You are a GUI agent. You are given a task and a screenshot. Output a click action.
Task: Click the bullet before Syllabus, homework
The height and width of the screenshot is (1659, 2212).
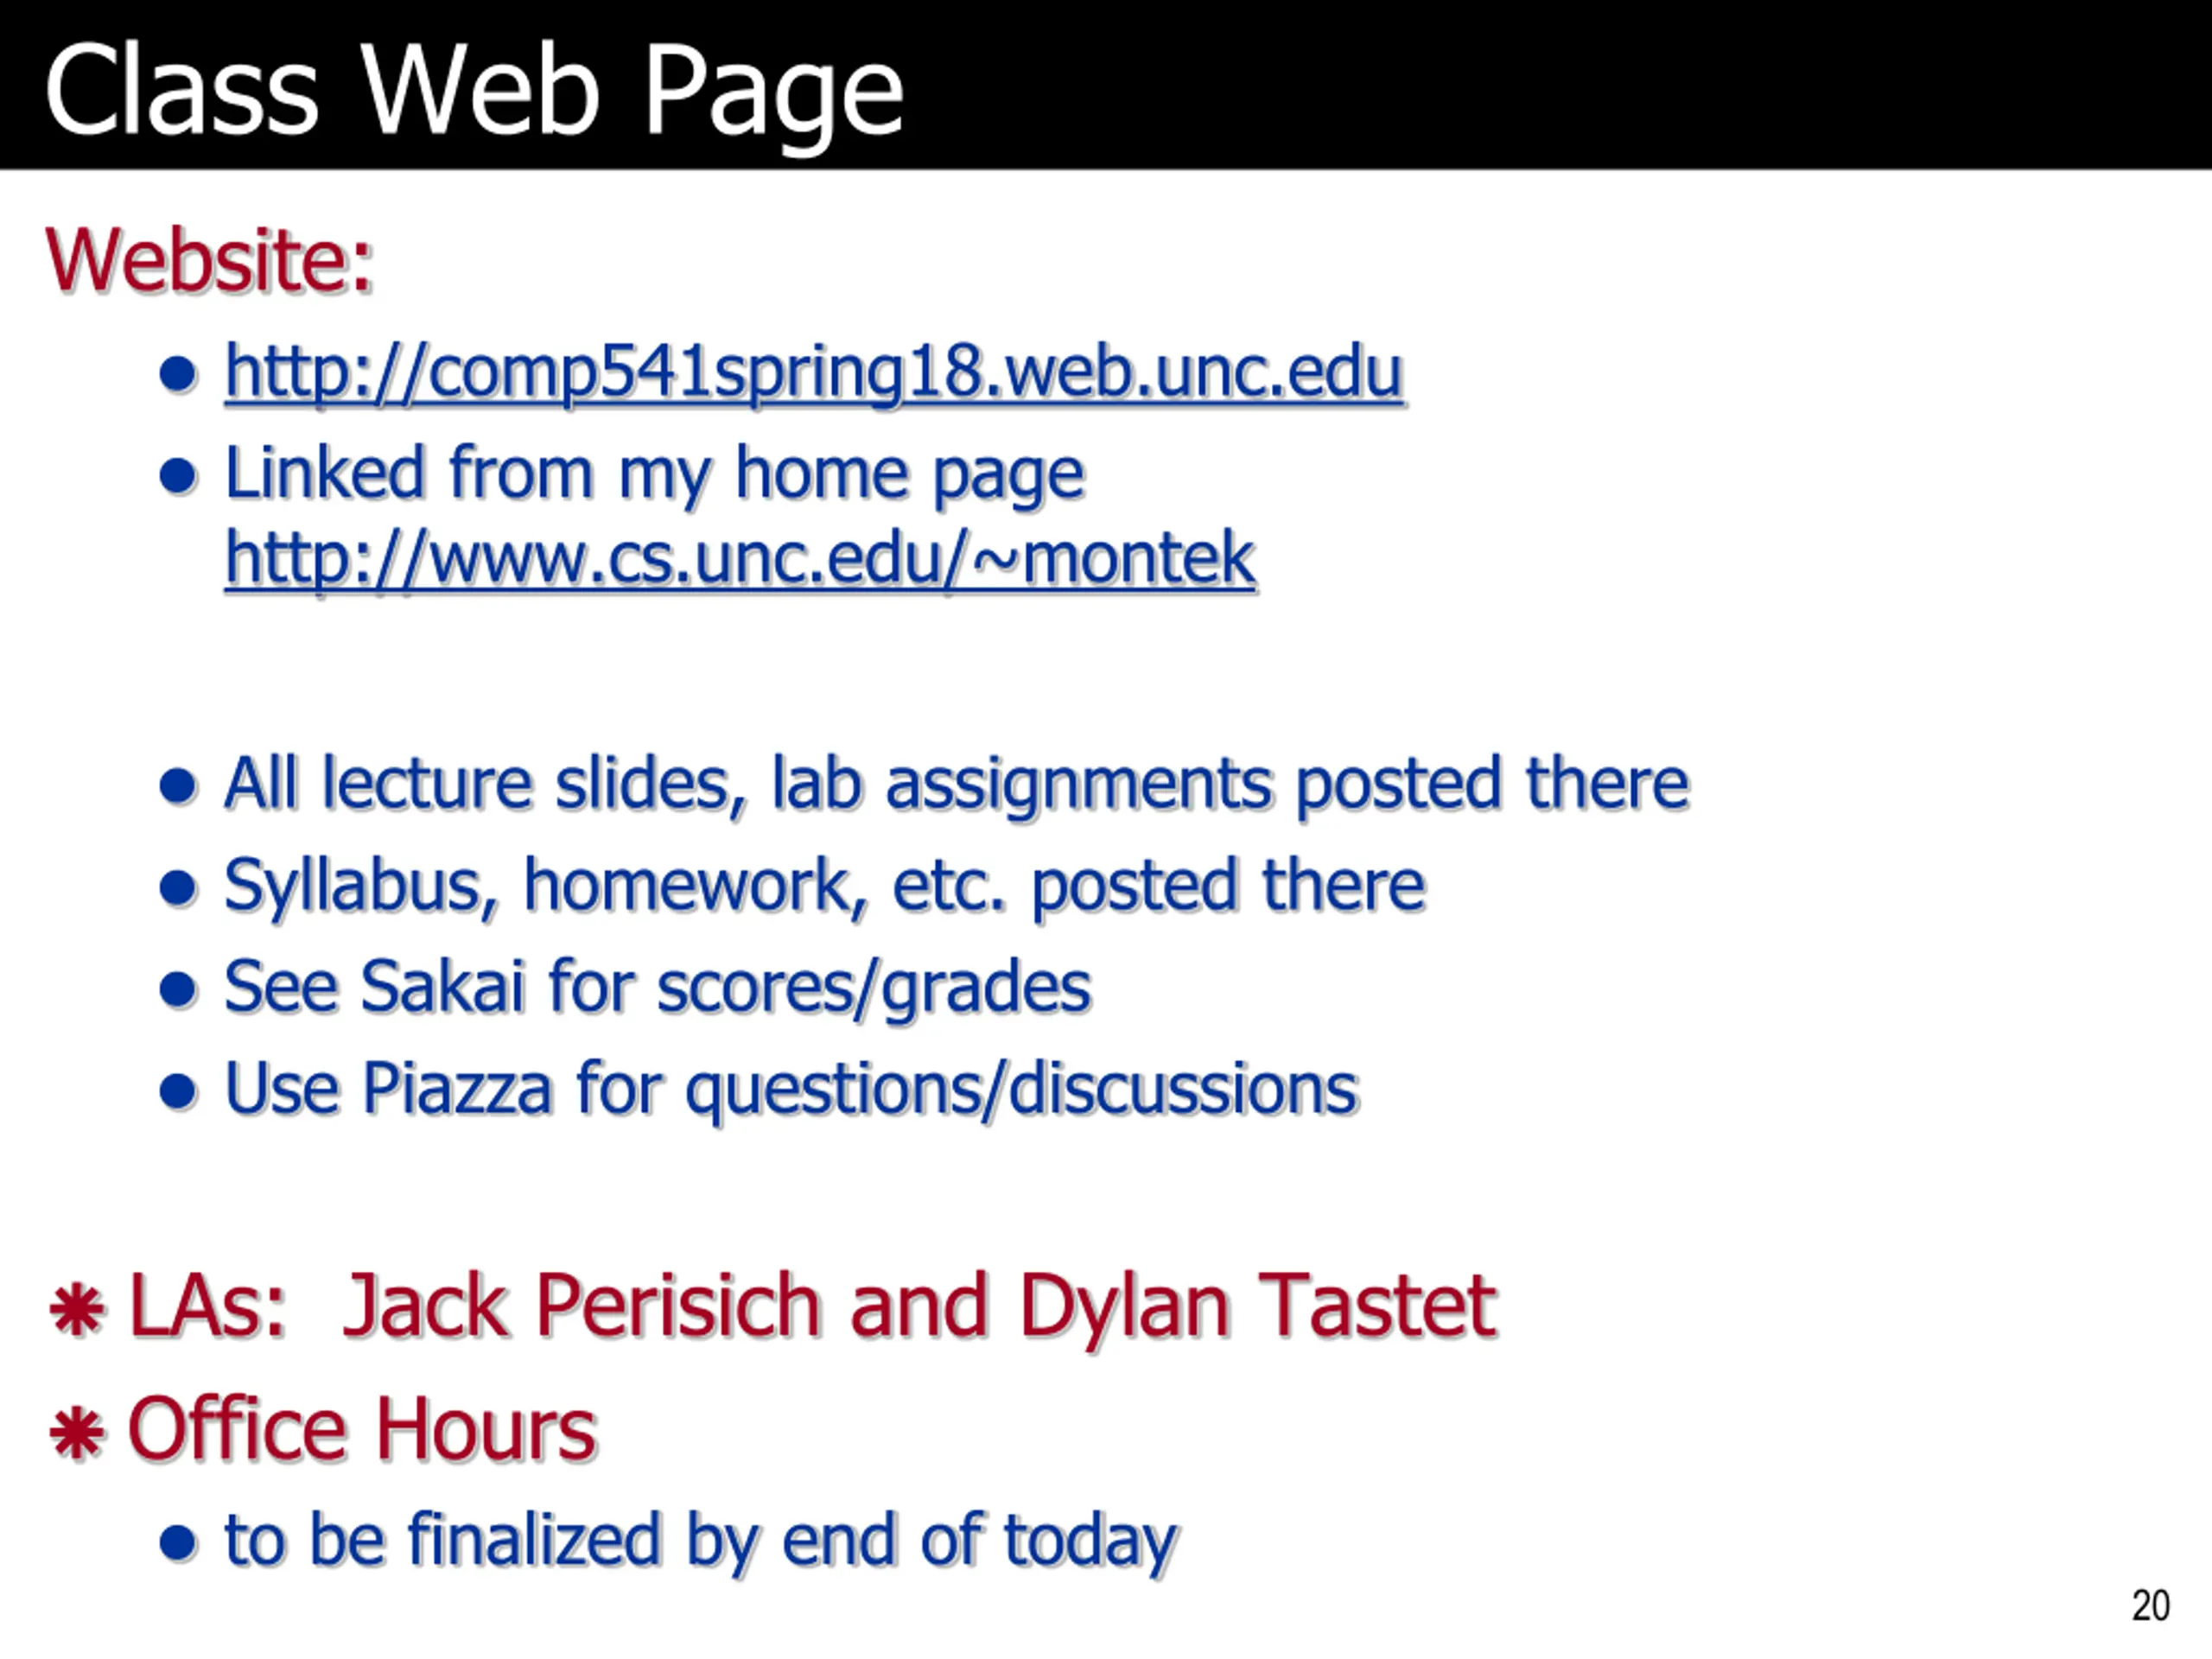tap(178, 888)
